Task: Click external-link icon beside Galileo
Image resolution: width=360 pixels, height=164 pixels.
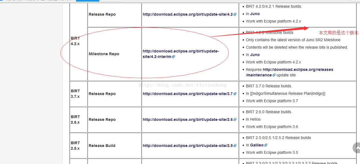Action: (266, 145)
